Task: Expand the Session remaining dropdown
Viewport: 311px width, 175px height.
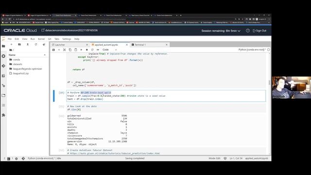Action: [221, 31]
